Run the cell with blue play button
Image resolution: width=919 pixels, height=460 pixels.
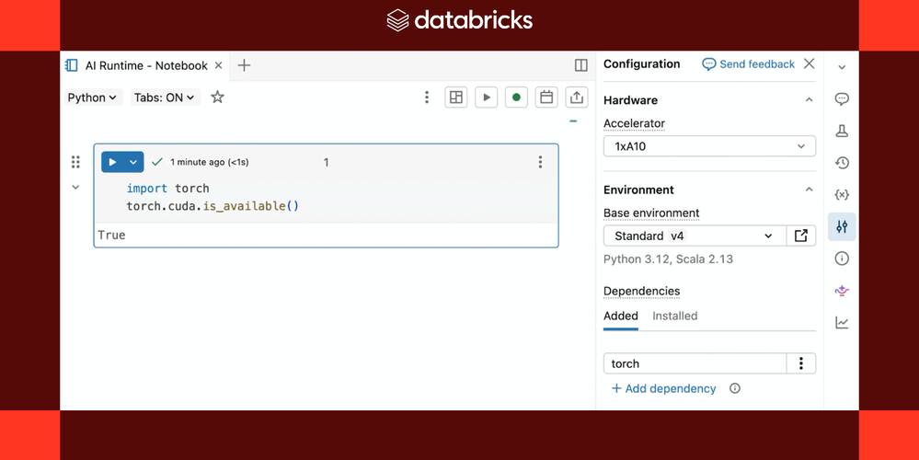click(x=112, y=162)
